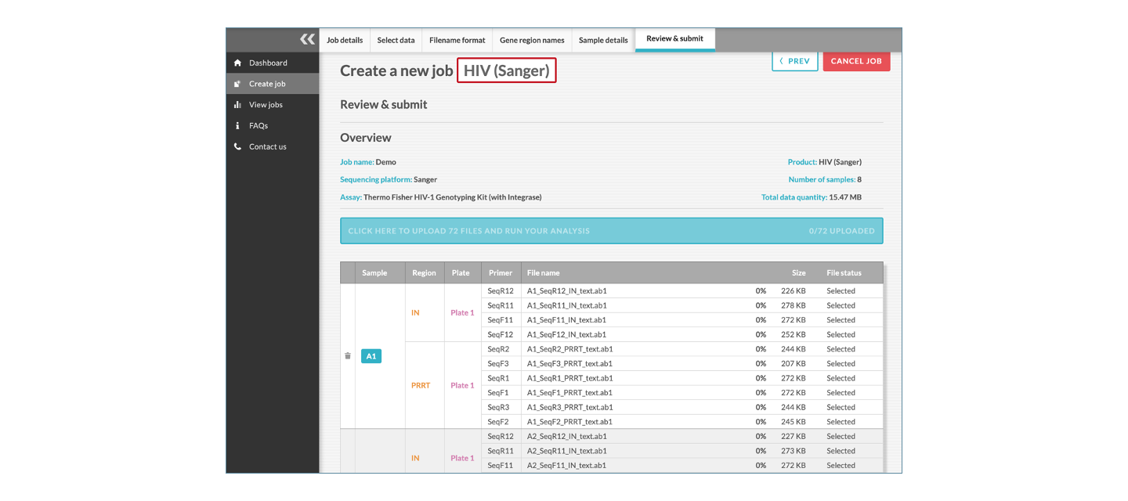Click here to upload 72 files bar
Screen dimensions: 1128x501
click(612, 231)
